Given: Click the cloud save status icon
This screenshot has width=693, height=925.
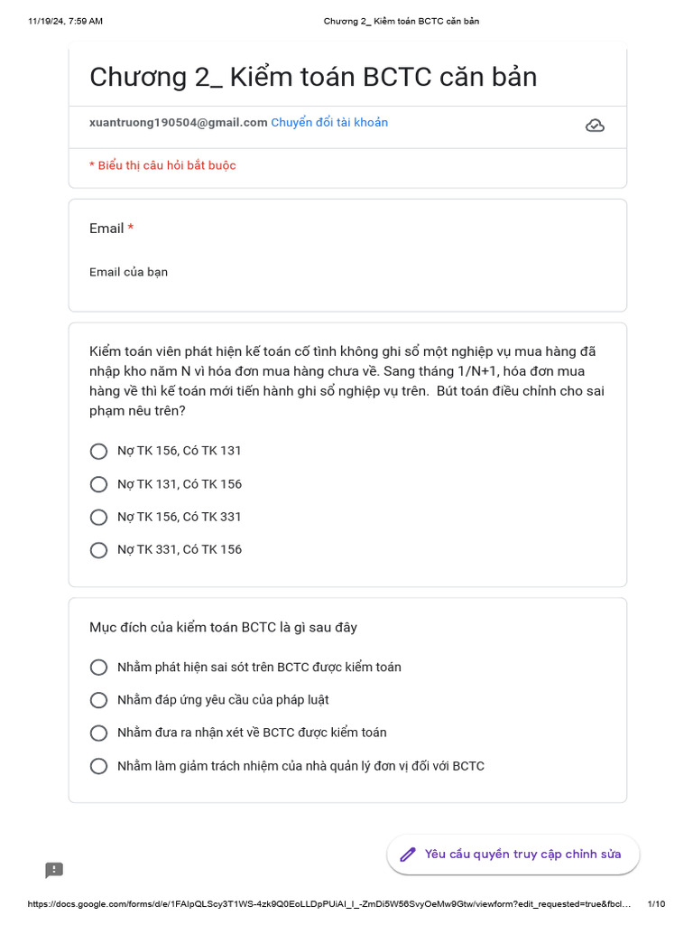Looking at the screenshot, I should (595, 126).
